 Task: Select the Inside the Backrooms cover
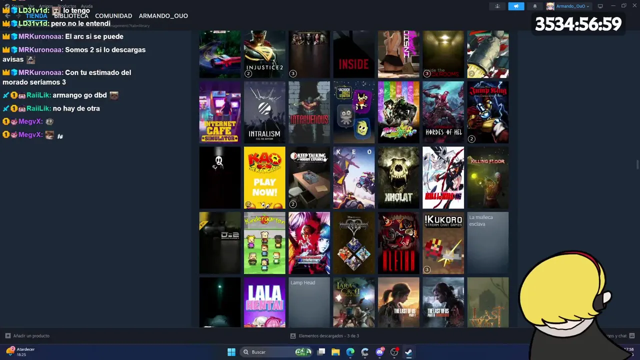(x=443, y=54)
